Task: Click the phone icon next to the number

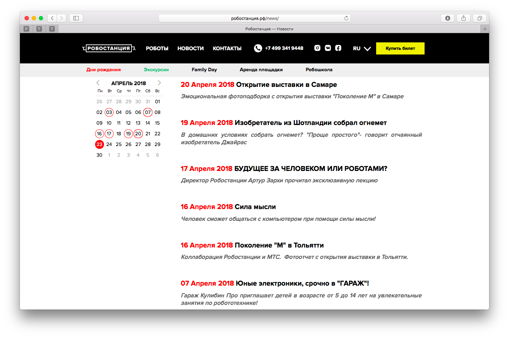Action: pyautogui.click(x=258, y=48)
